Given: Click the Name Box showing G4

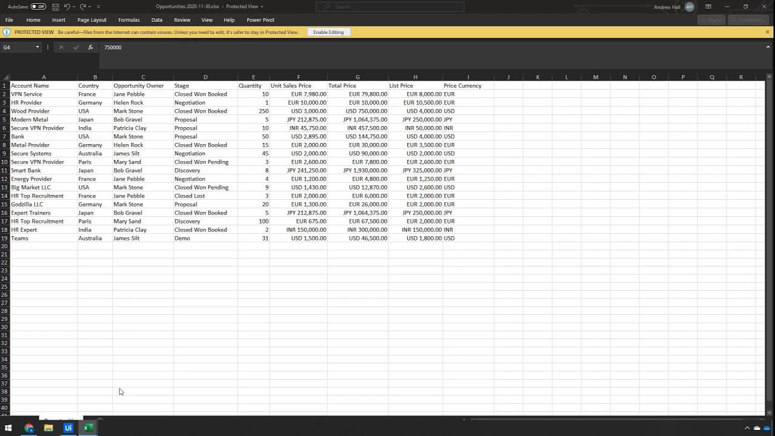Looking at the screenshot, I should coord(18,47).
